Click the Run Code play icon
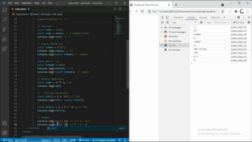The width and height of the screenshot is (252, 142). pyautogui.click(x=115, y=9)
